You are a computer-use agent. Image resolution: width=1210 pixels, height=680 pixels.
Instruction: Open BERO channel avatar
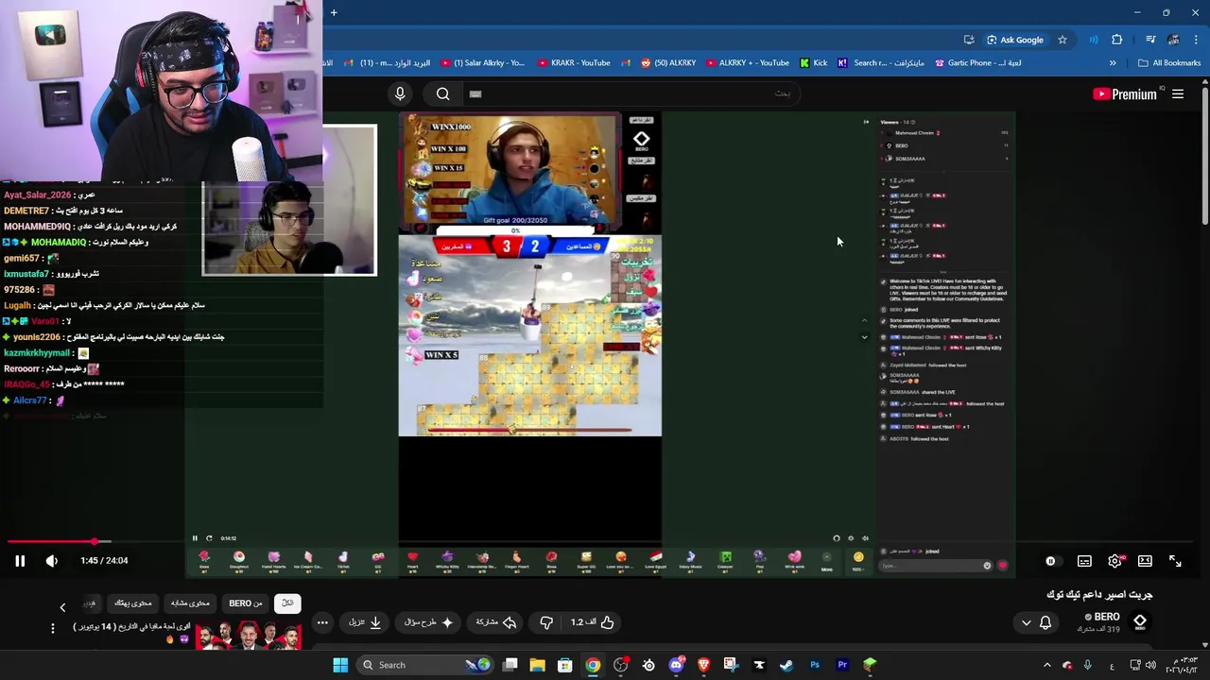tap(1140, 621)
